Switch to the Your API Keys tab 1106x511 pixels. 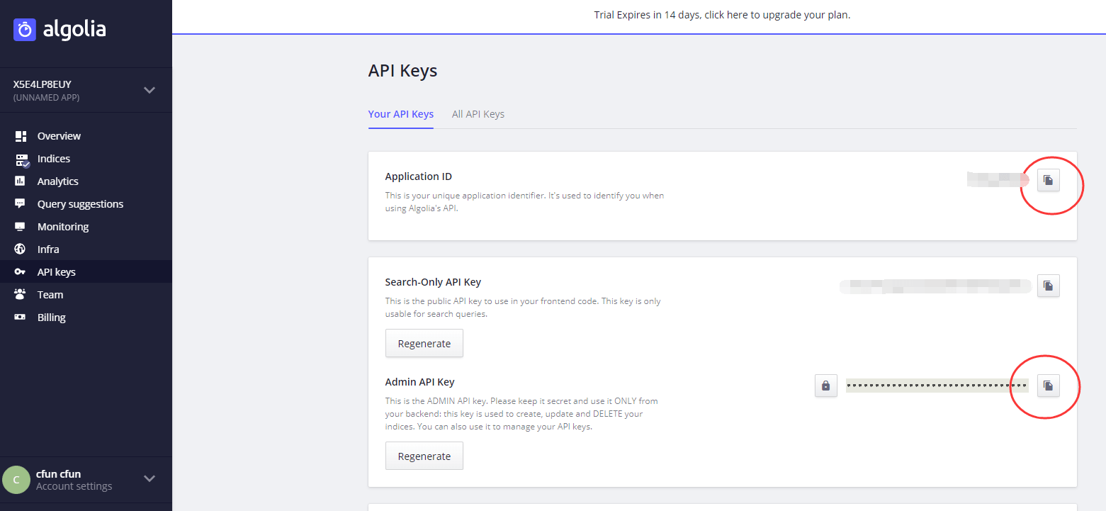pos(401,114)
